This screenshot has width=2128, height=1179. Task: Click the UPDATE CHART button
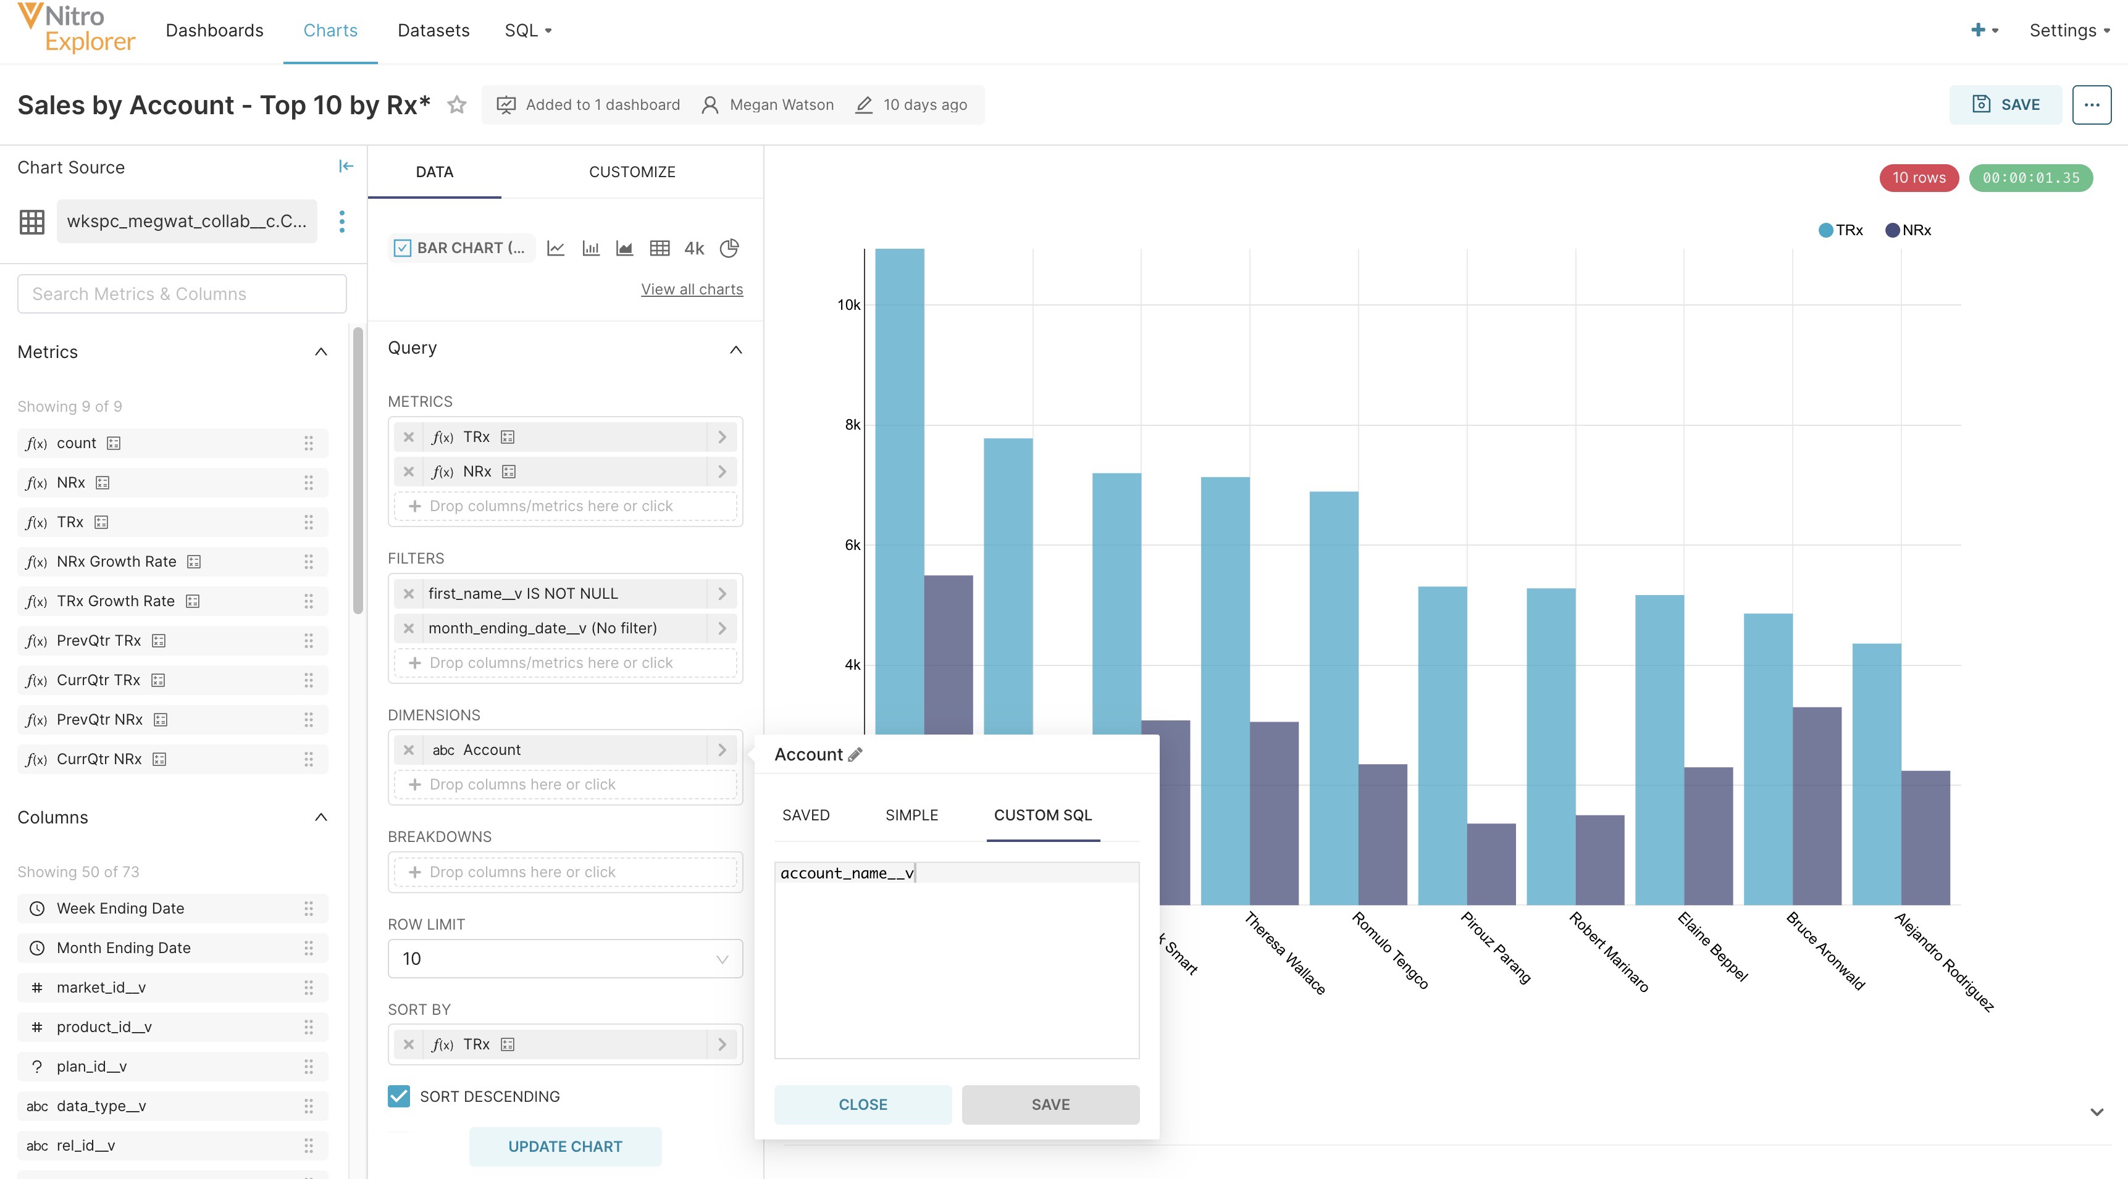565,1146
